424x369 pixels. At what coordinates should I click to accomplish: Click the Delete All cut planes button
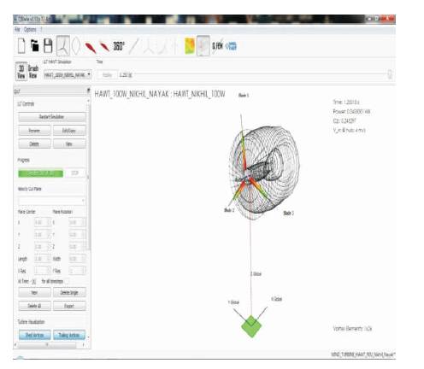35,306
